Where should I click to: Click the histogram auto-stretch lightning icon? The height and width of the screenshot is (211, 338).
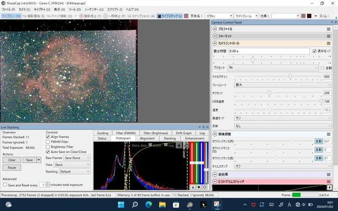pyautogui.click(x=193, y=187)
